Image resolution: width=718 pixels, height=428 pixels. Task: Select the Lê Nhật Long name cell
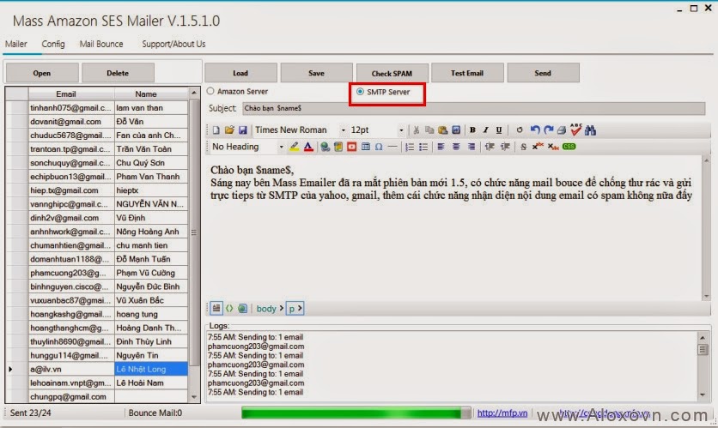151,369
